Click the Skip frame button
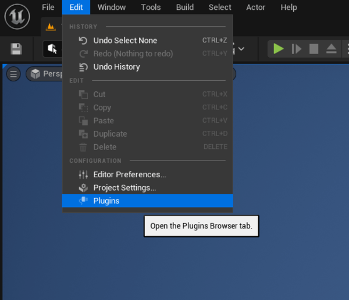Viewport: 349px width, 300px height. point(296,49)
